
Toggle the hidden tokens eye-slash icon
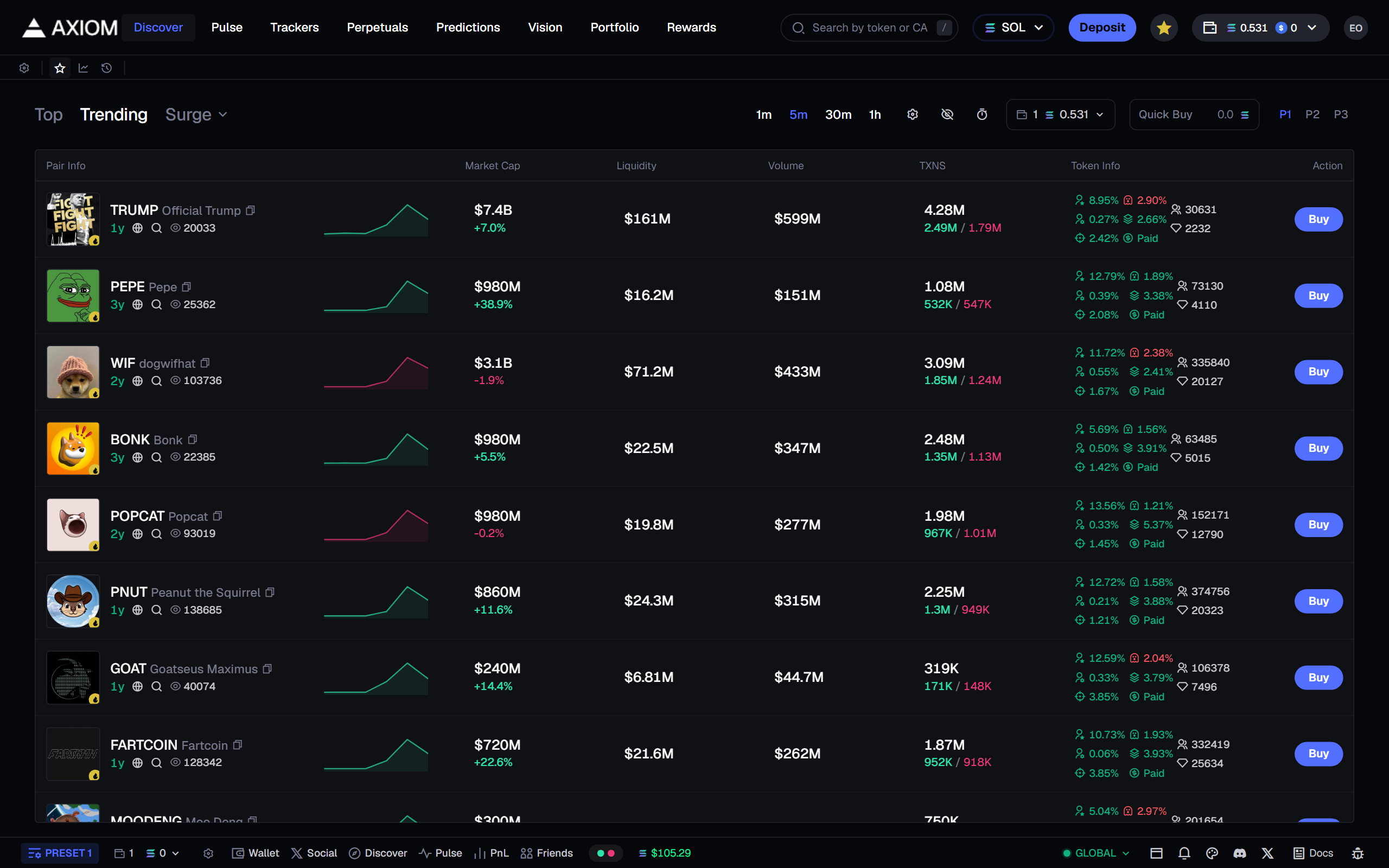tap(947, 115)
